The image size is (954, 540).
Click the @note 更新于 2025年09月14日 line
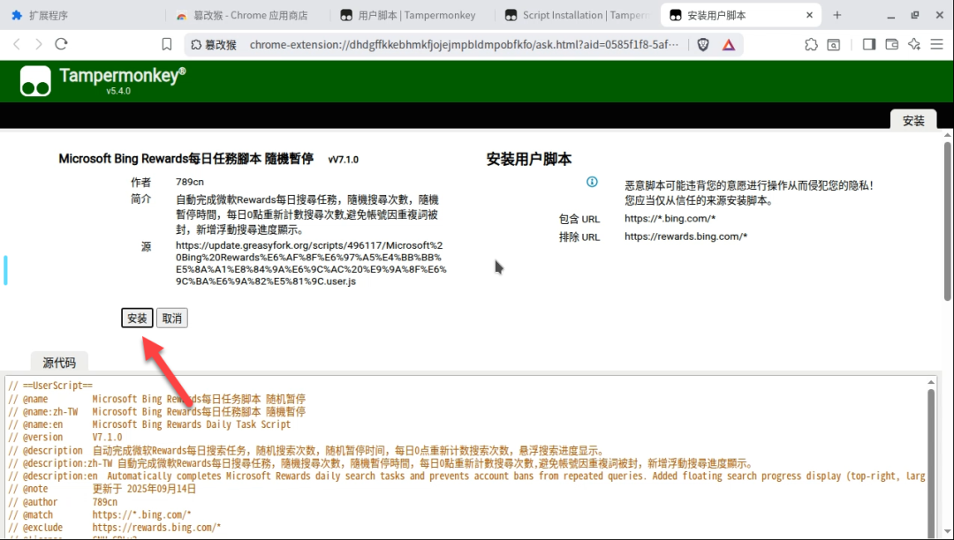[x=102, y=489]
